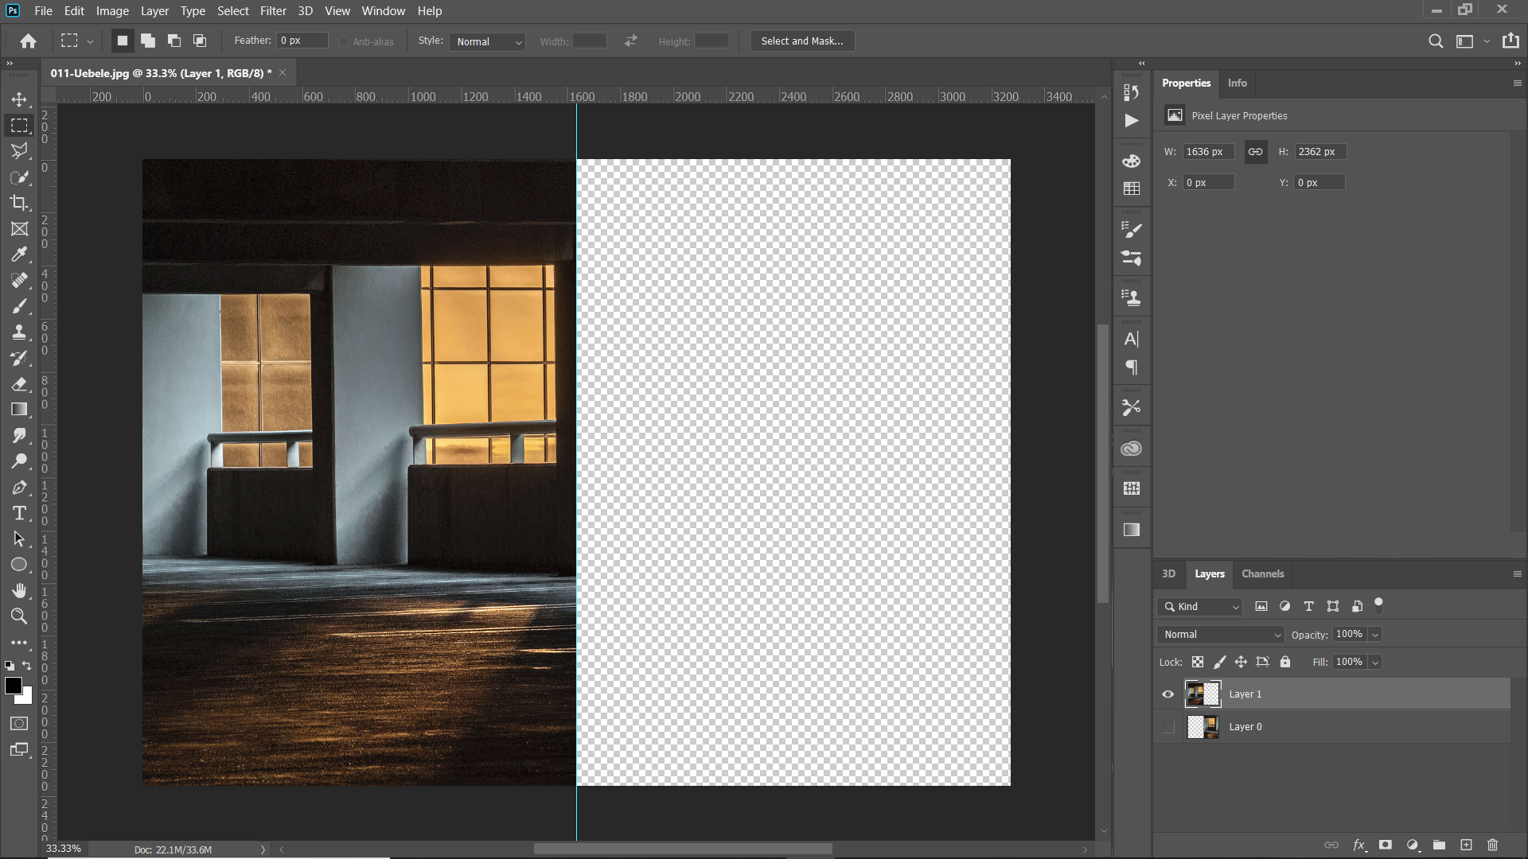Select the Type tool

pos(19,513)
